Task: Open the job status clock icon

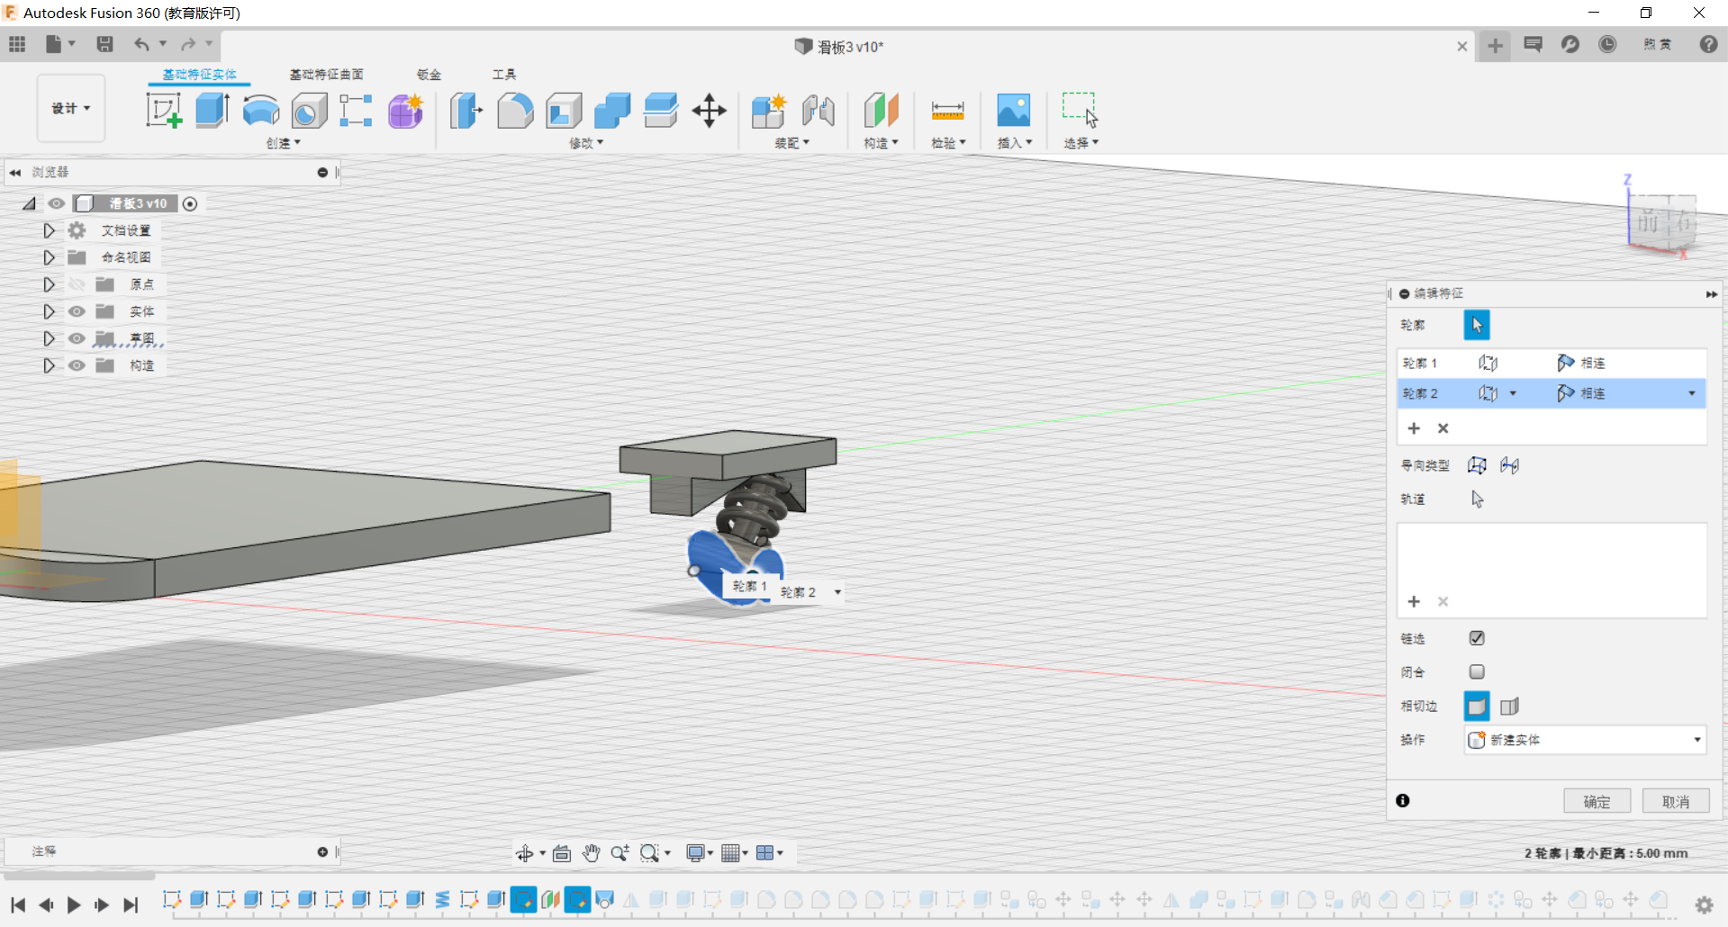Action: 1607,44
